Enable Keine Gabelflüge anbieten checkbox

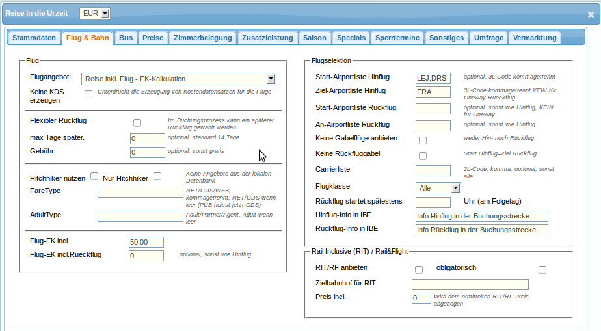tap(423, 140)
